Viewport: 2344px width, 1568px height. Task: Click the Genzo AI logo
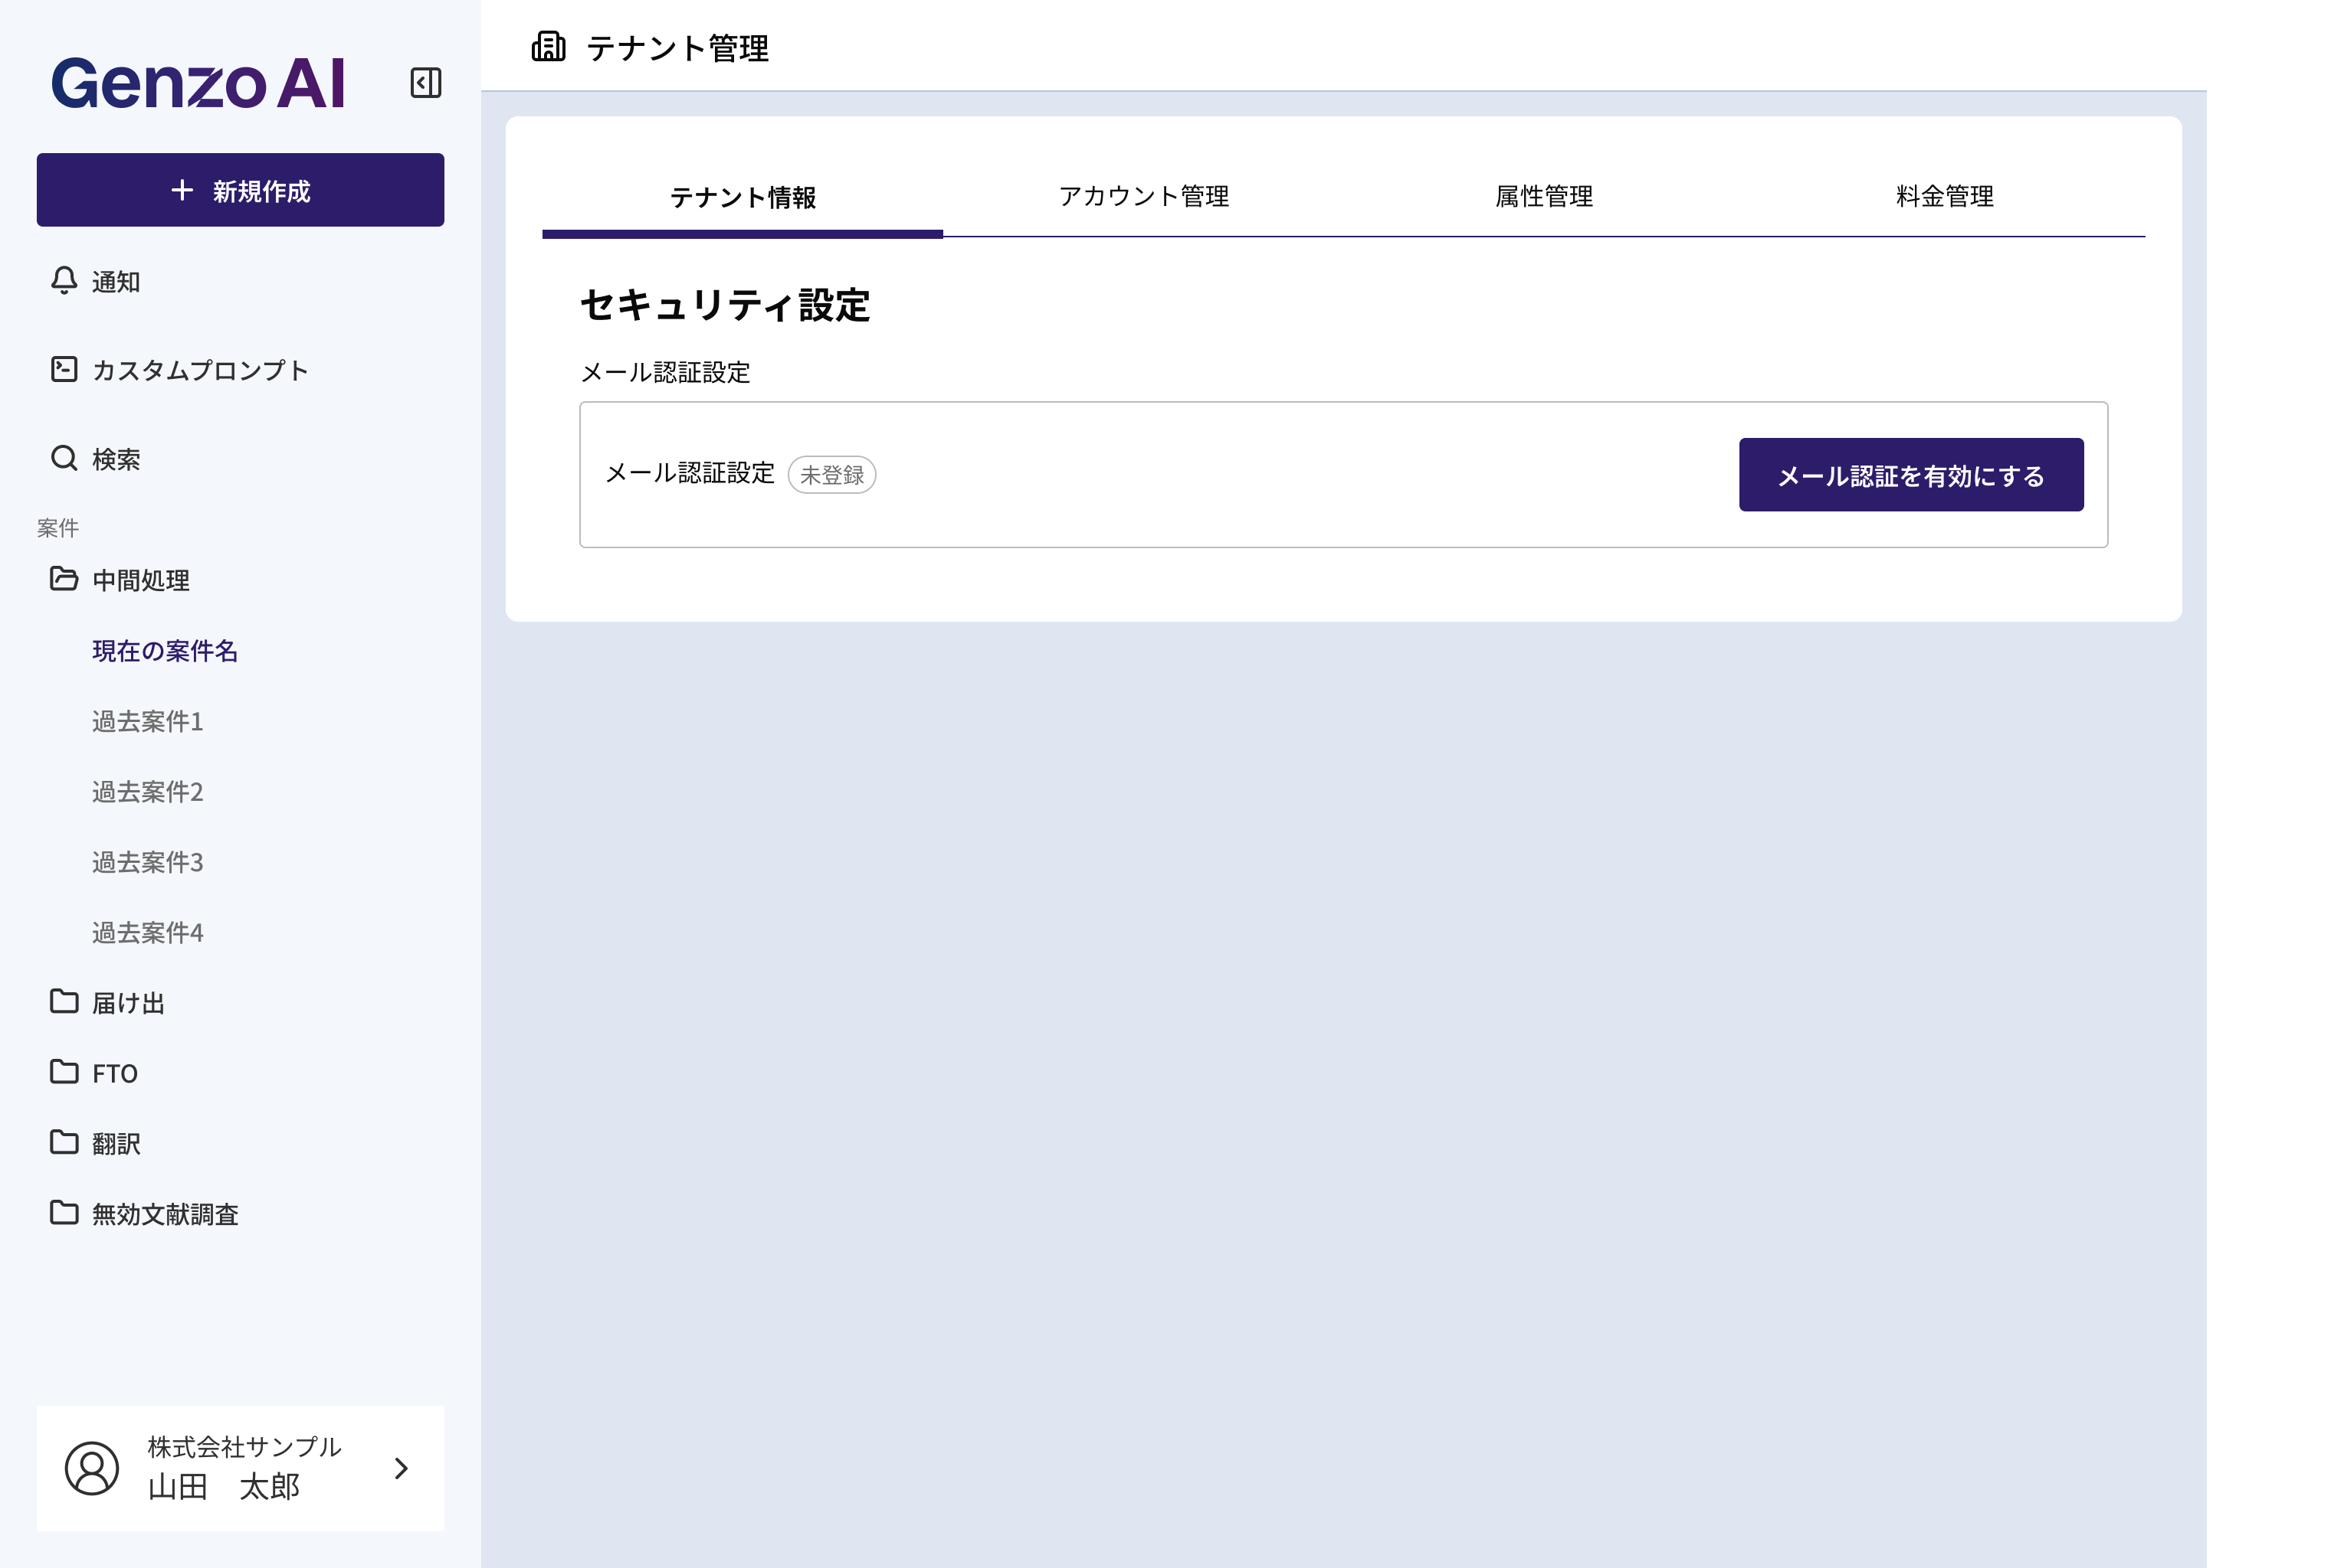coord(198,83)
